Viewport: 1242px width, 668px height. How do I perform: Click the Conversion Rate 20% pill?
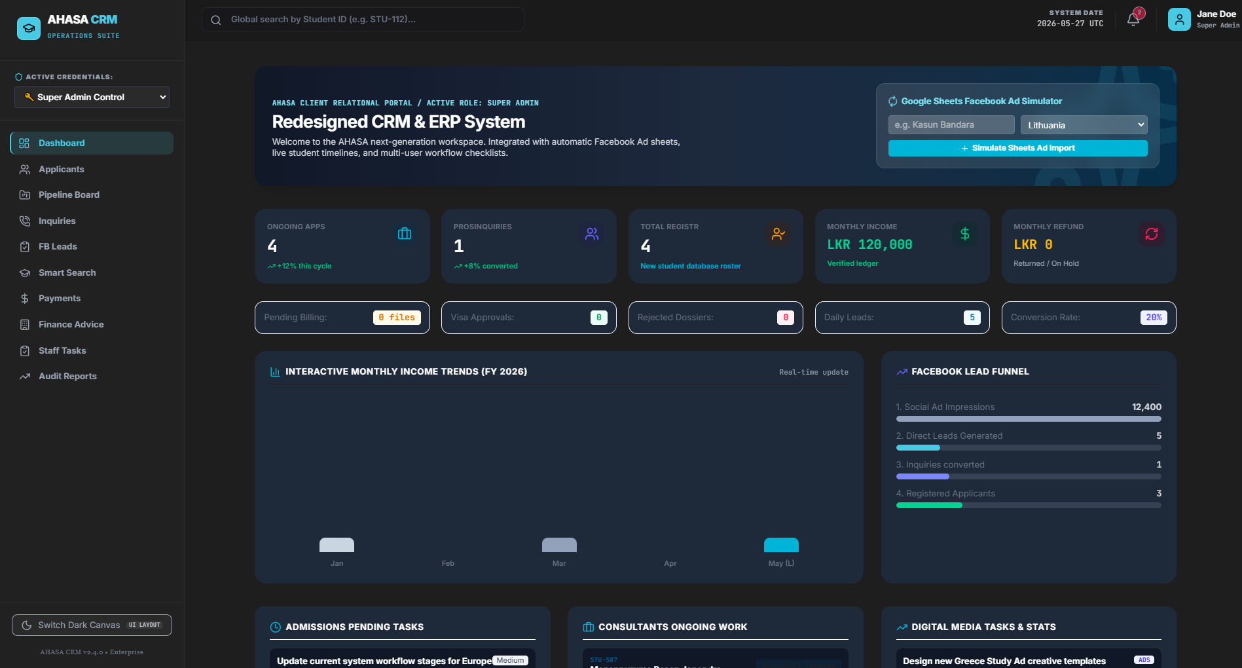1154,318
